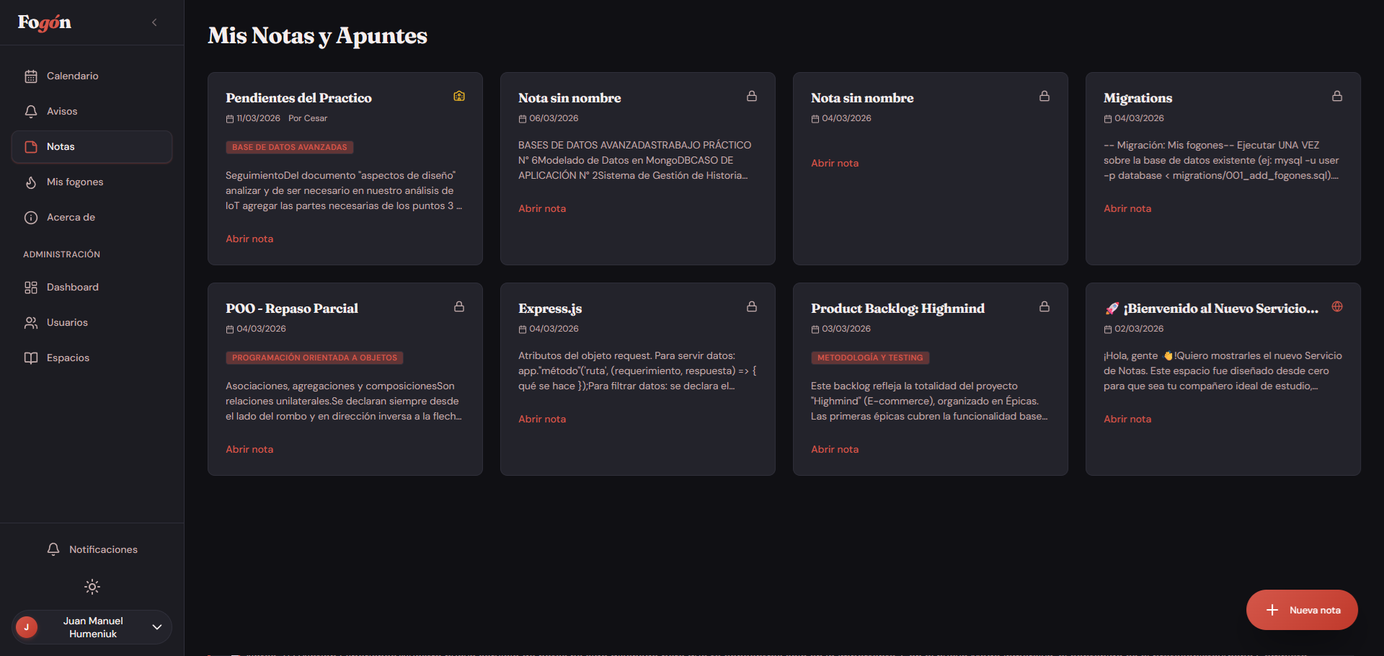Click the Acerca de info icon
The width and height of the screenshot is (1384, 656).
coord(31,218)
